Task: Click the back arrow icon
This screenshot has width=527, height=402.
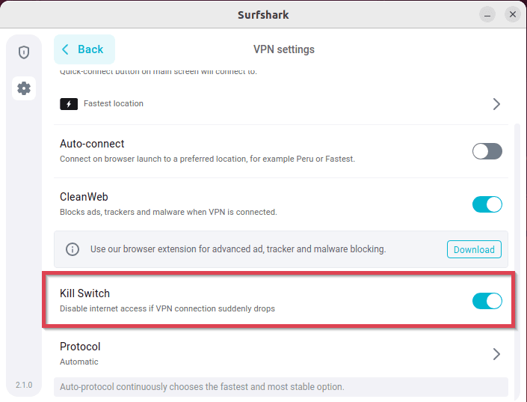Action: (x=65, y=49)
